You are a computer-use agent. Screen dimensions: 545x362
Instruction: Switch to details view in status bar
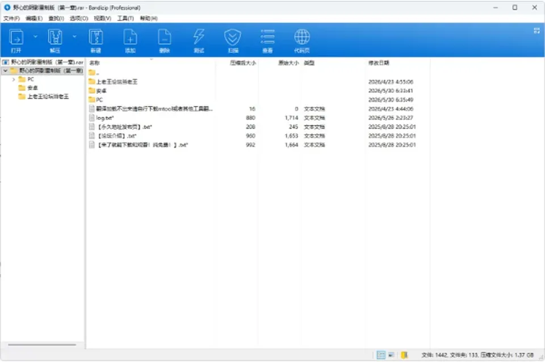point(381,355)
